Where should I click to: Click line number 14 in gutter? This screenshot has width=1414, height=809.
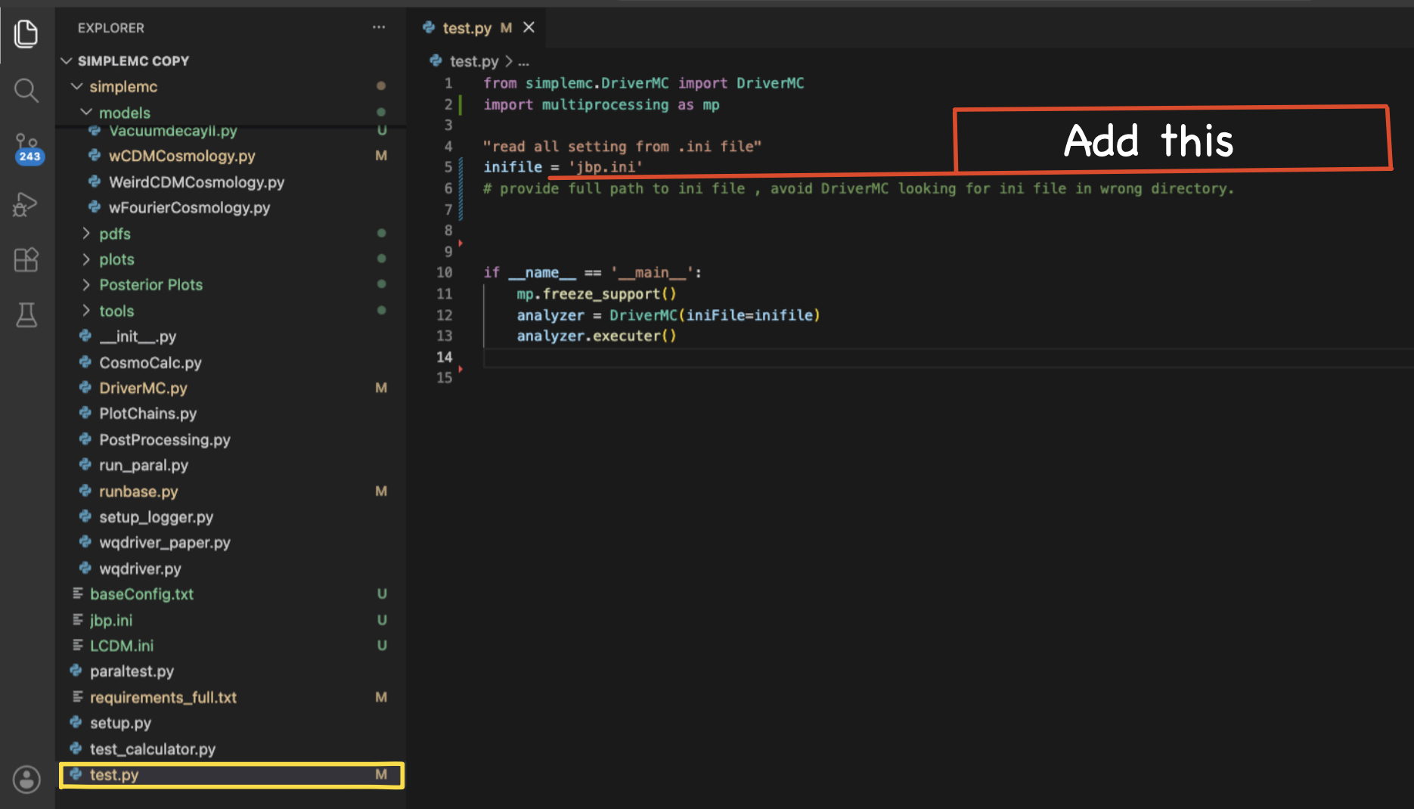445,357
